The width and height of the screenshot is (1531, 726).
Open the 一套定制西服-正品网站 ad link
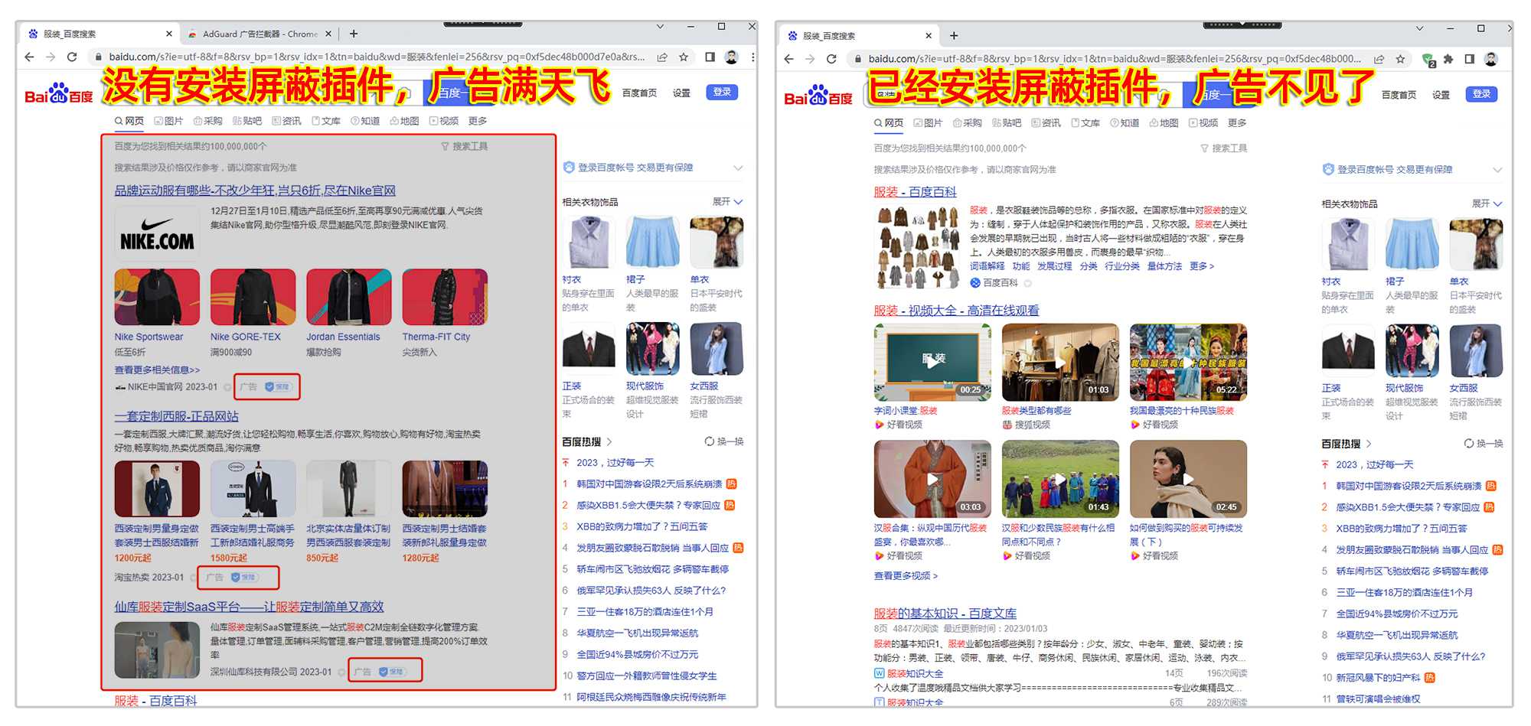[x=177, y=416]
